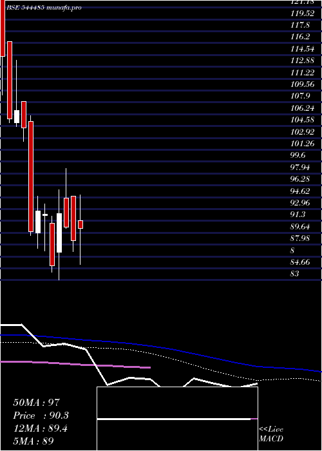Click the '5MA : 89' indicator text
Viewport: 322px width, 451px height.
pos(33,441)
